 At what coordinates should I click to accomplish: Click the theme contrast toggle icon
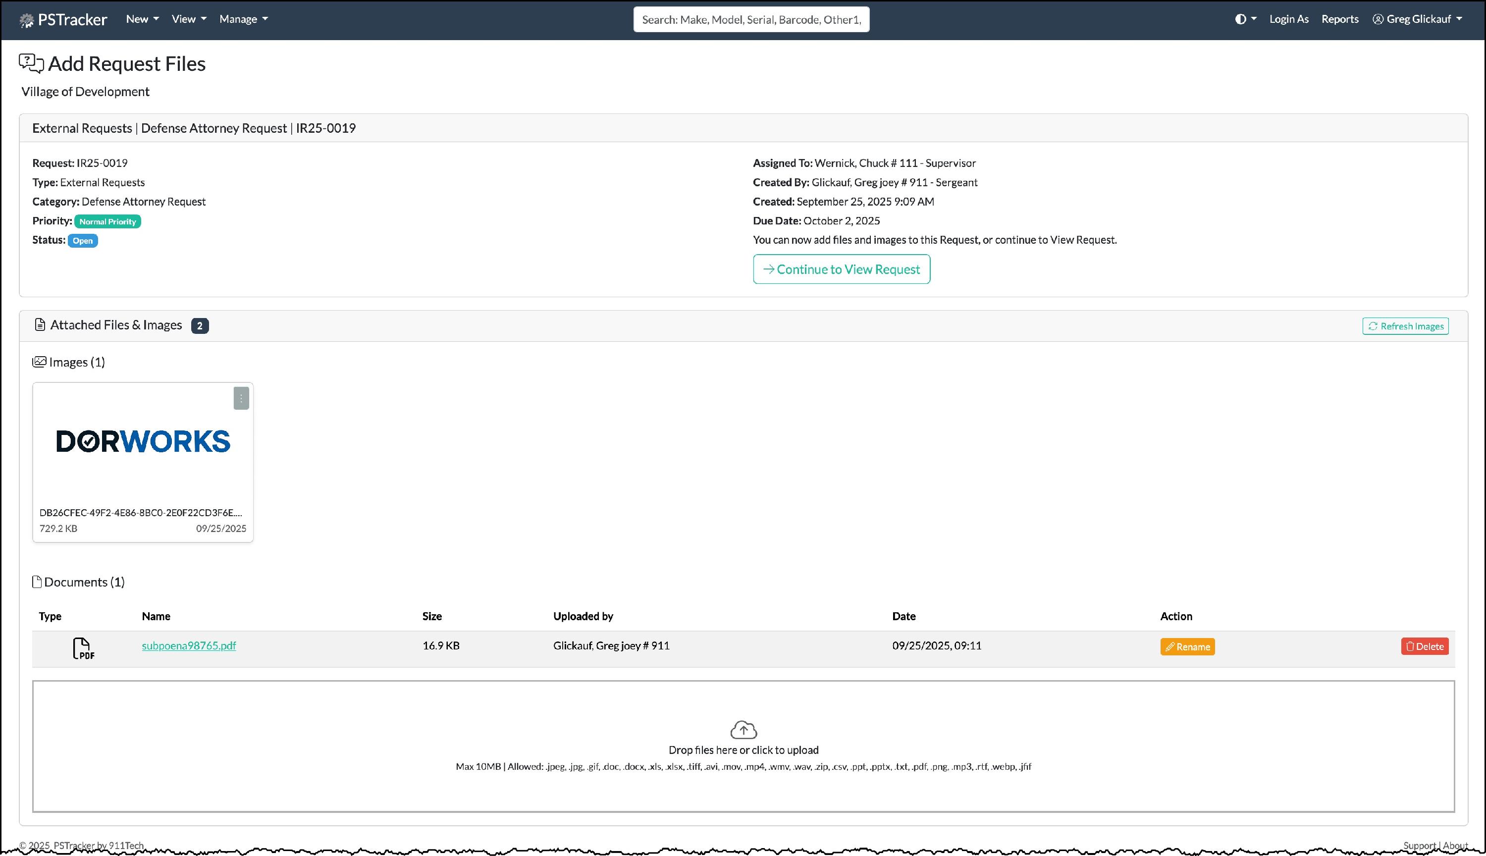pyautogui.click(x=1240, y=19)
